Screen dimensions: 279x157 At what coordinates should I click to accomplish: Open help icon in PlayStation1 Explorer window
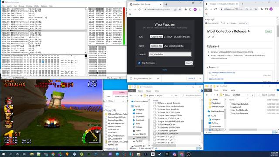click(x=201, y=91)
